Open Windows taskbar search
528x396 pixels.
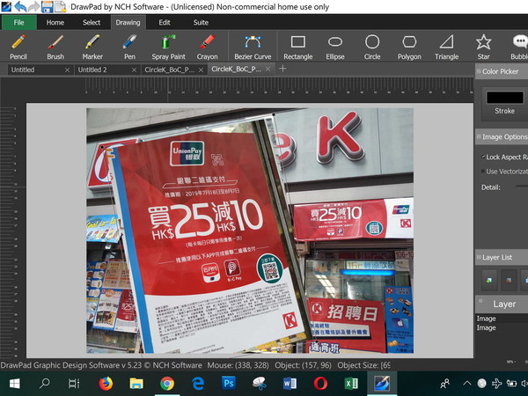[45, 384]
